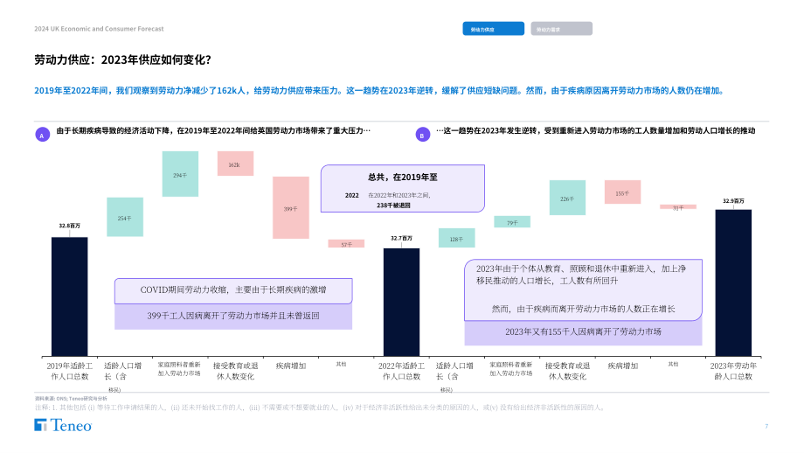Select the teal 128千 bar

[456, 238]
